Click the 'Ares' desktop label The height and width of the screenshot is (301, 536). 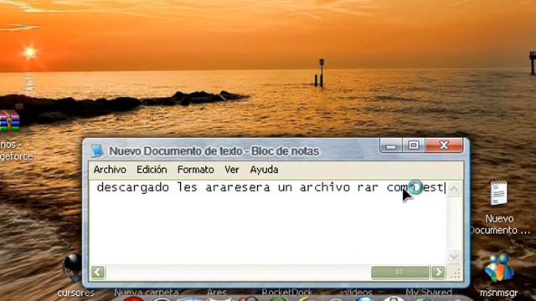(x=217, y=293)
